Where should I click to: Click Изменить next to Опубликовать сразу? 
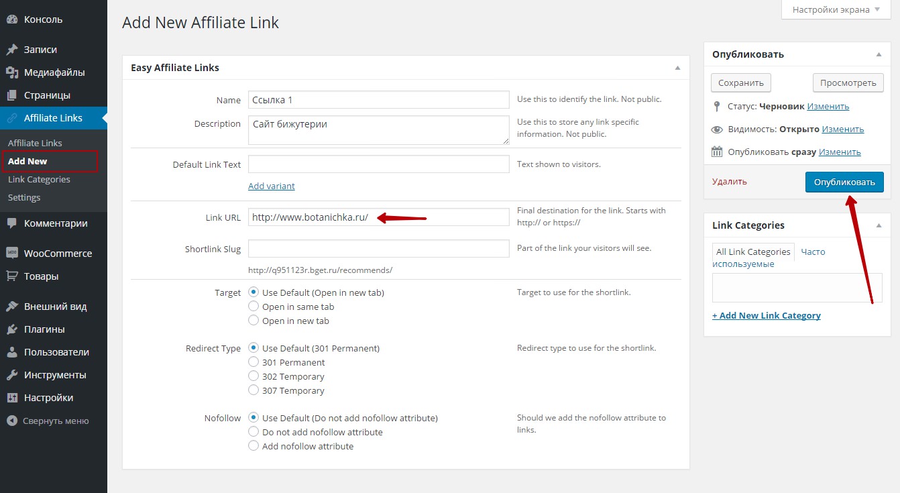pyautogui.click(x=840, y=152)
